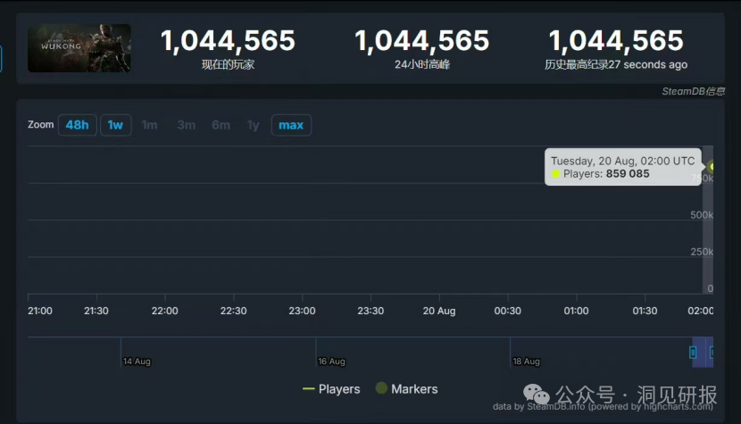Click the 23:00 time axis label
Screen dimensions: 741x424
tap(302, 311)
